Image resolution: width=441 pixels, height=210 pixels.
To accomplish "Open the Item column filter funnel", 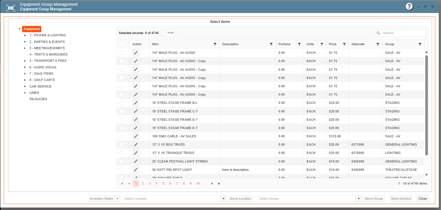I will tap(215, 44).
